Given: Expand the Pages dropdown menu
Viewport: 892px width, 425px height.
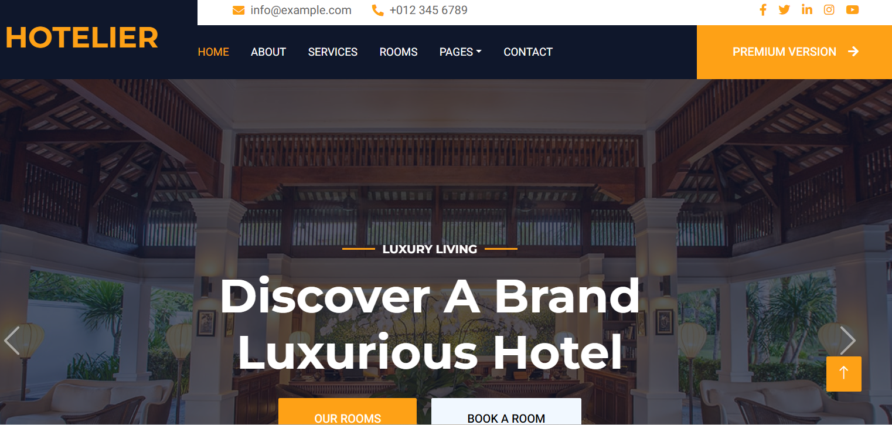Looking at the screenshot, I should click(461, 52).
